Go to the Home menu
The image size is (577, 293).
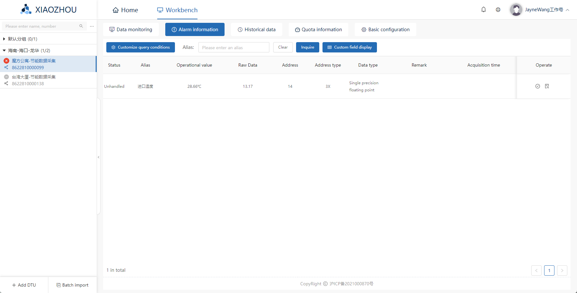[125, 10]
